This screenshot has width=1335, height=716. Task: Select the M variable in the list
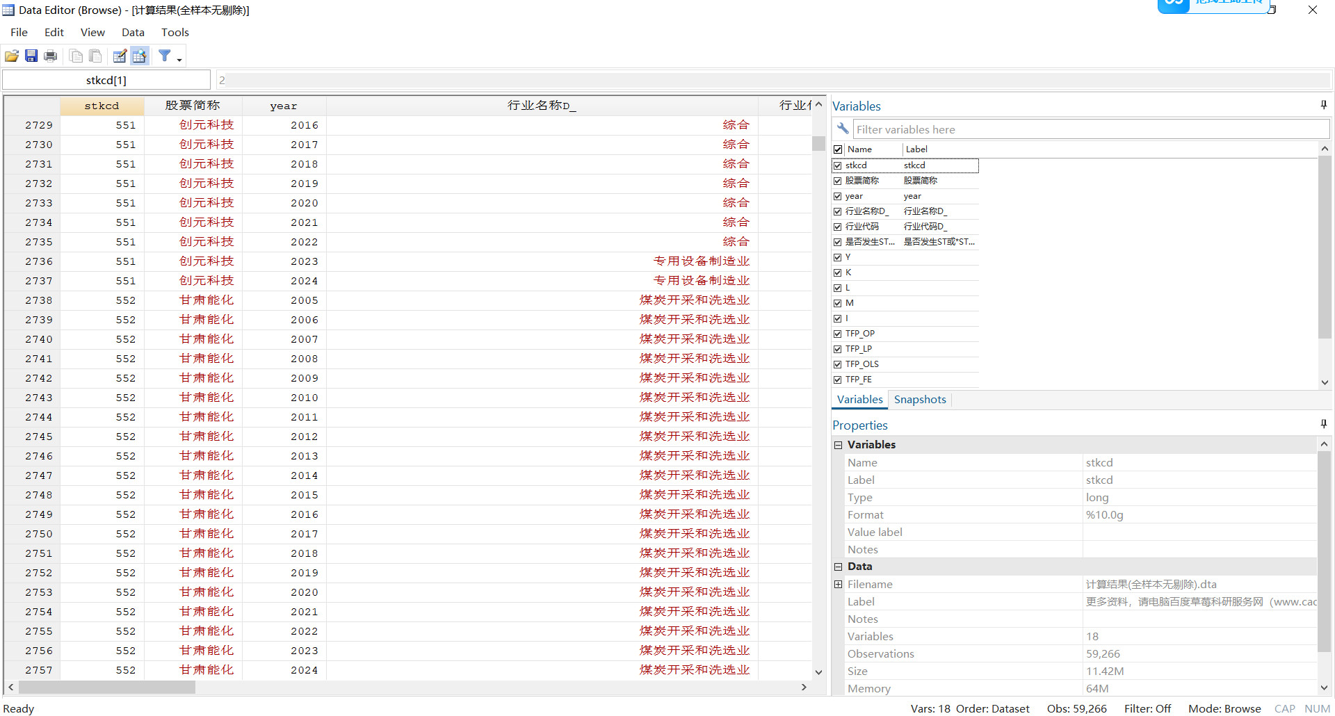pyautogui.click(x=849, y=303)
